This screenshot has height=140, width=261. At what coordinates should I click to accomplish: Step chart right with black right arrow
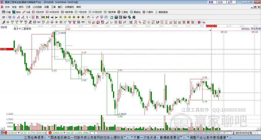coord(56,17)
